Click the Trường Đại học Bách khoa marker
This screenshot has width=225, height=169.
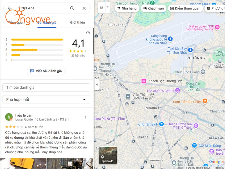174,163
